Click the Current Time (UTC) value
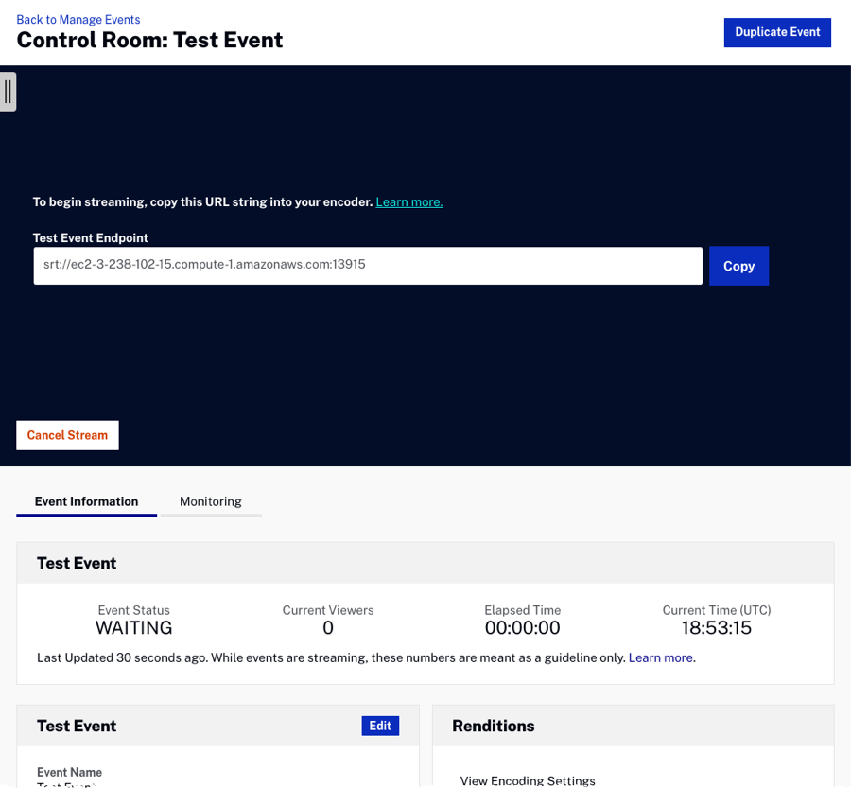 717,628
